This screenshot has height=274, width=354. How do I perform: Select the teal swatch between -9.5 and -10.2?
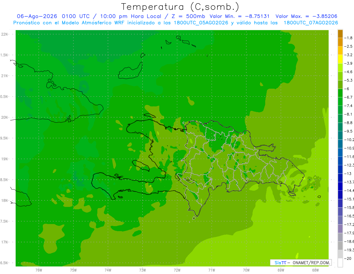pos(340,135)
